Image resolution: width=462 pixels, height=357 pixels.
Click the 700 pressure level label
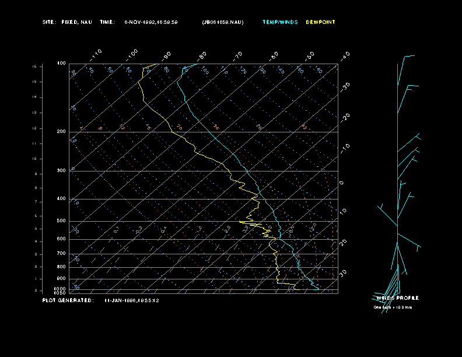tap(61, 253)
